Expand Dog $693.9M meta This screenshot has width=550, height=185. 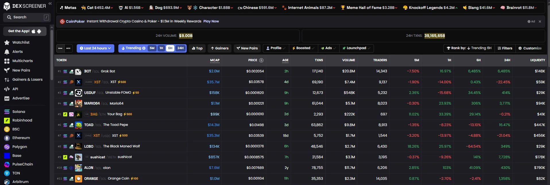pyautogui.click(x=165, y=8)
